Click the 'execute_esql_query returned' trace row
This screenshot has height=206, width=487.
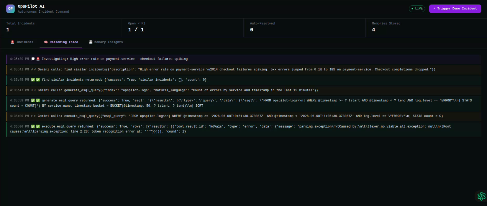pos(244,129)
